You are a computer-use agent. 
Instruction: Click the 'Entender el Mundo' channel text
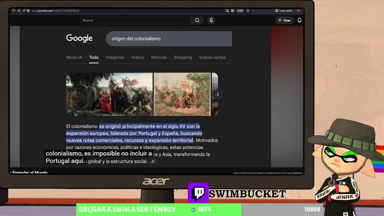click(x=30, y=172)
